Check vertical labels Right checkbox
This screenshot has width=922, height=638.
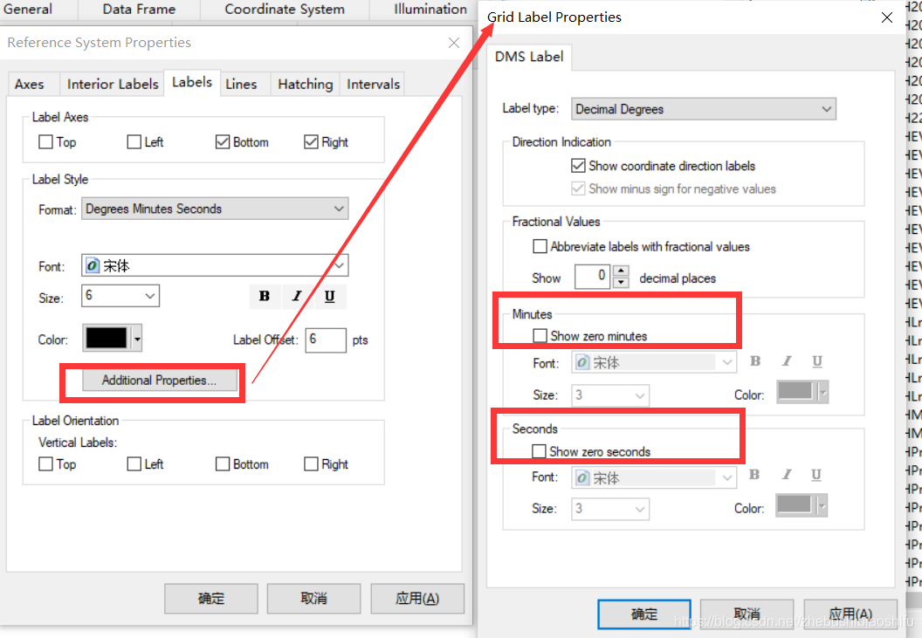[x=311, y=464]
